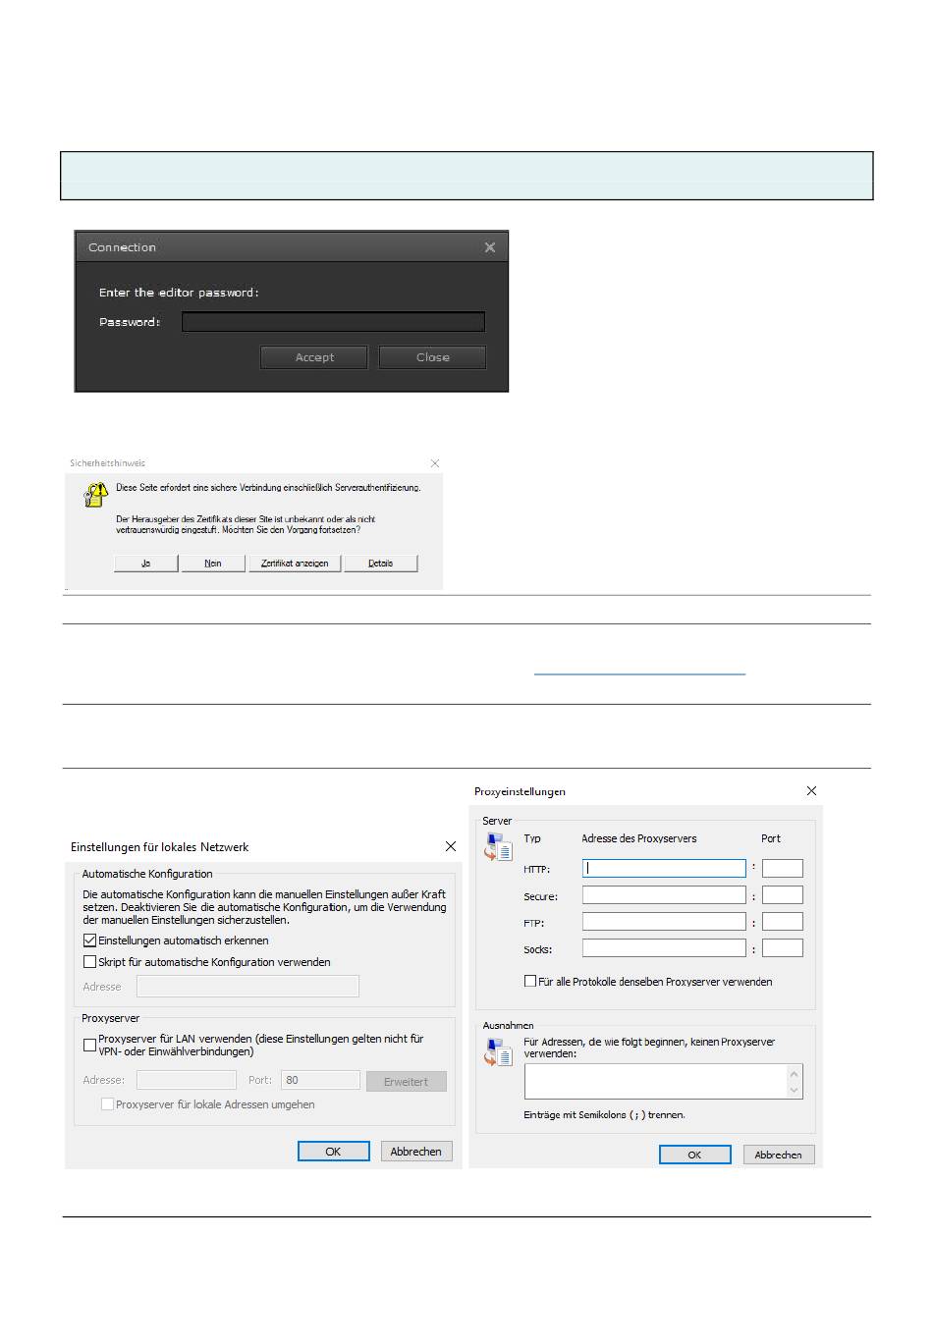Click the FTP proxy address field
The height and width of the screenshot is (1344, 933).
[x=664, y=922]
